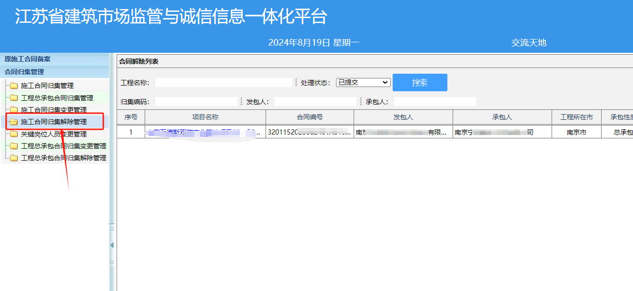Click folder icon beside 施工合同归集解除管理
The width and height of the screenshot is (633, 291).
pyautogui.click(x=14, y=122)
